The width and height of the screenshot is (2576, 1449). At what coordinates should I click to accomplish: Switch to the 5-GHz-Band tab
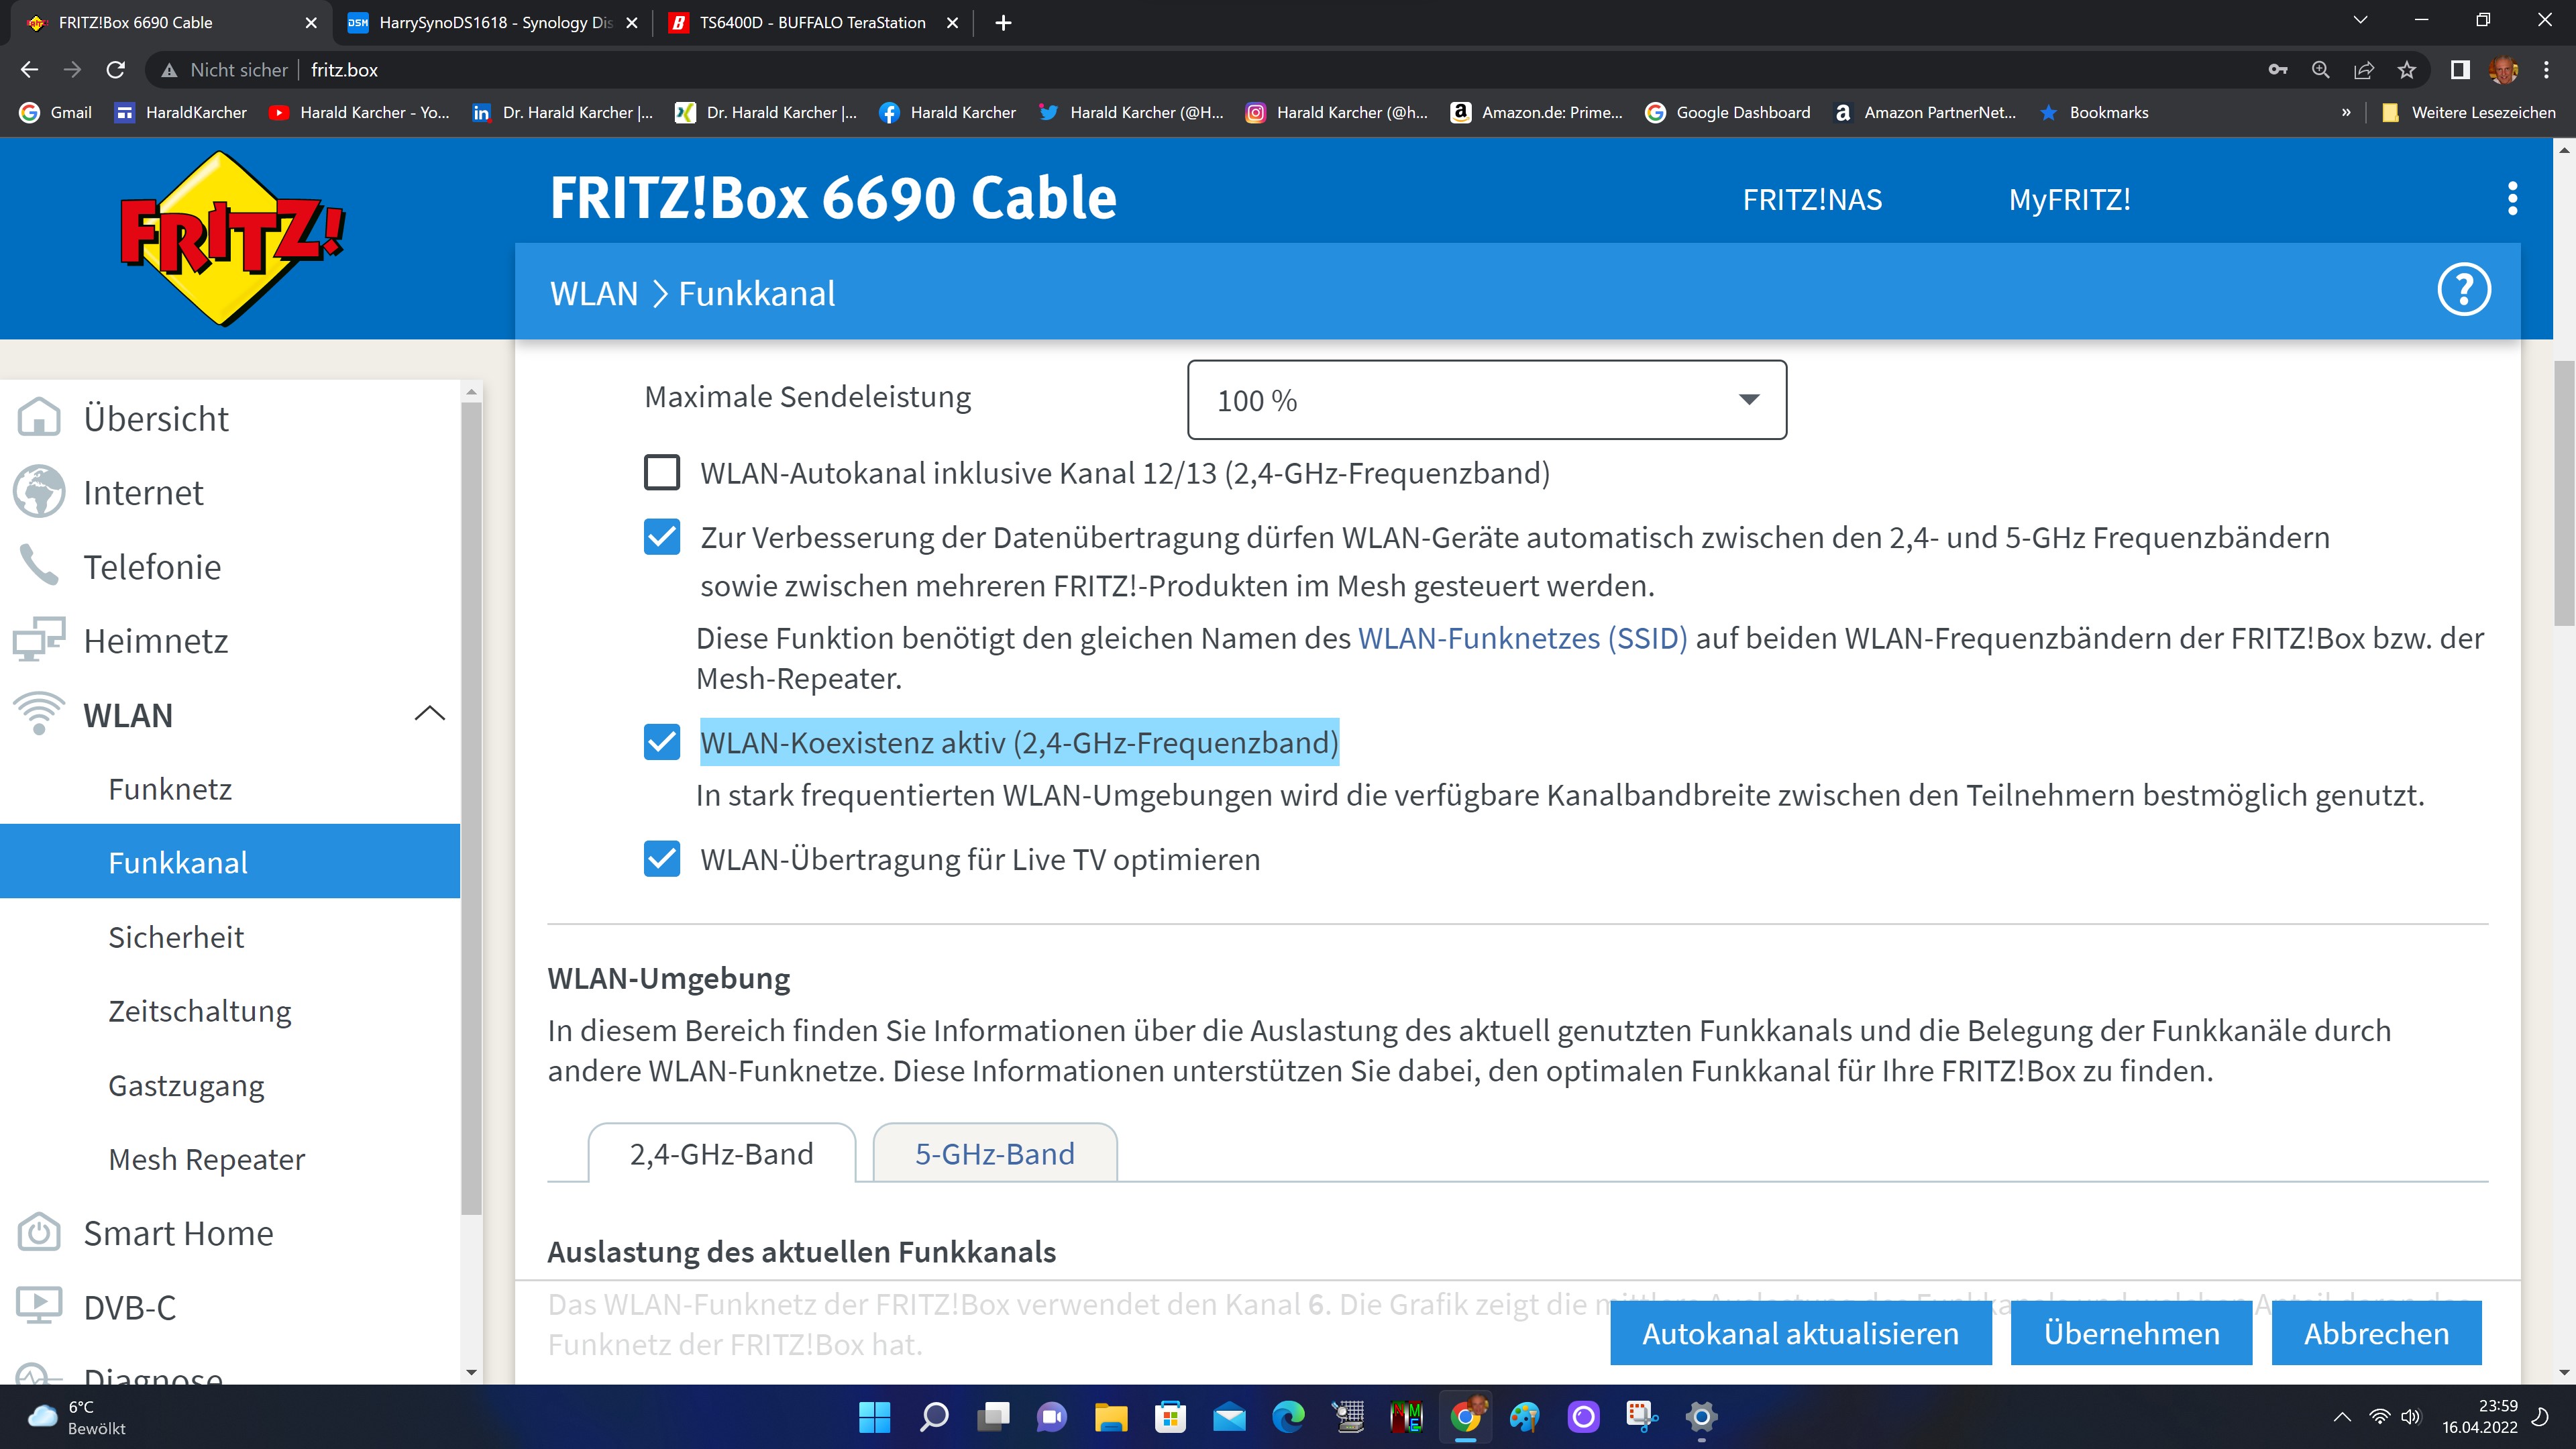click(x=994, y=1153)
